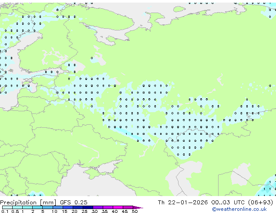This screenshot has width=276, height=213.
Task: Click the 45–50 mm legend color swatch
Action: (x=128, y=207)
